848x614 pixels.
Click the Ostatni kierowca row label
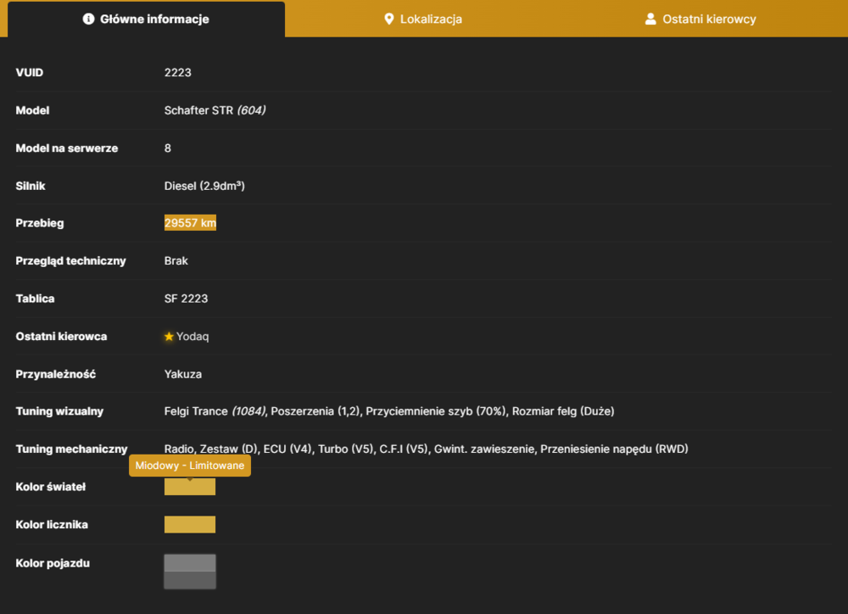point(61,337)
